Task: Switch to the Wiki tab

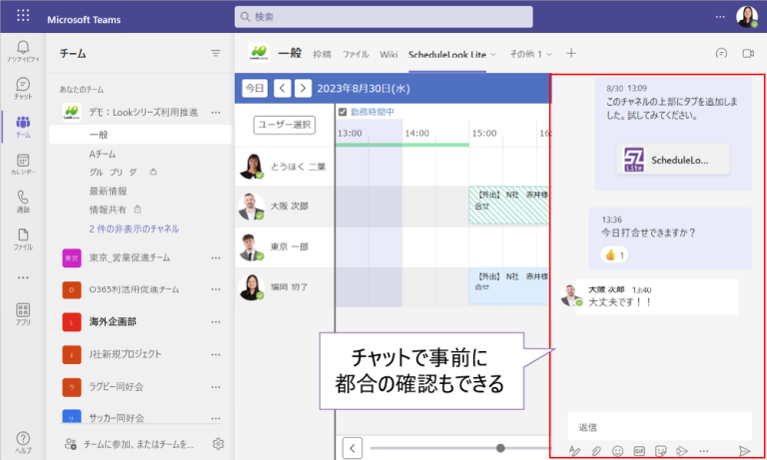Action: (x=388, y=54)
